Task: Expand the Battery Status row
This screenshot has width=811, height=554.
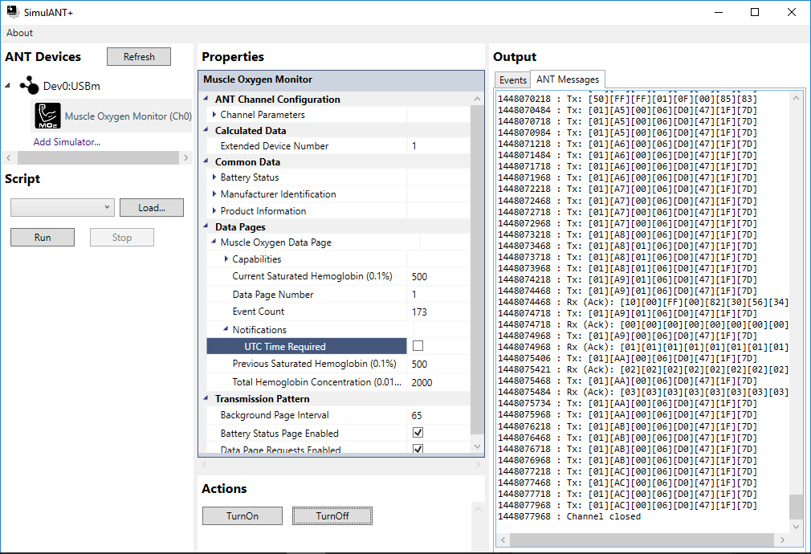Action: pos(214,177)
